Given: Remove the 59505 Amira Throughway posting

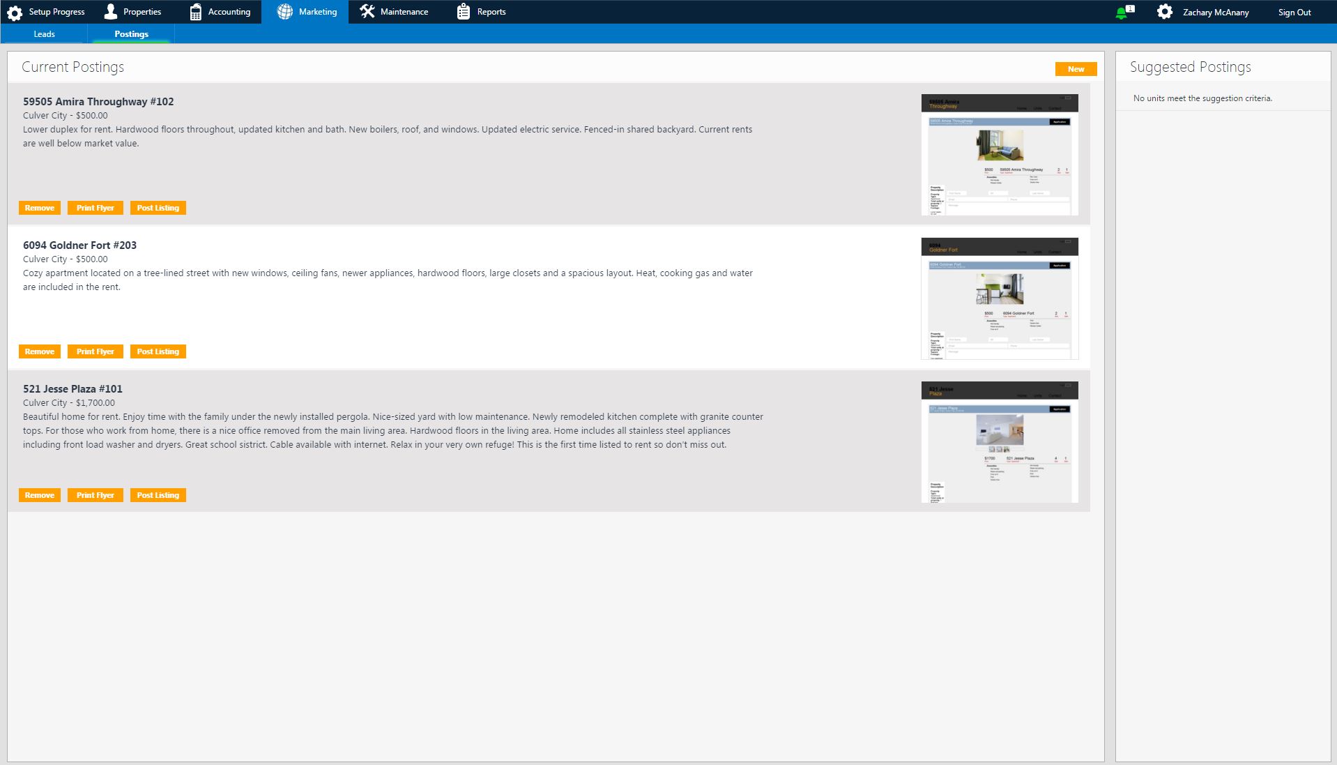Looking at the screenshot, I should pos(40,208).
